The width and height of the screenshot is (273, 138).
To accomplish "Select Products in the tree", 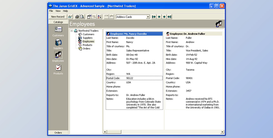I will click(87, 45).
